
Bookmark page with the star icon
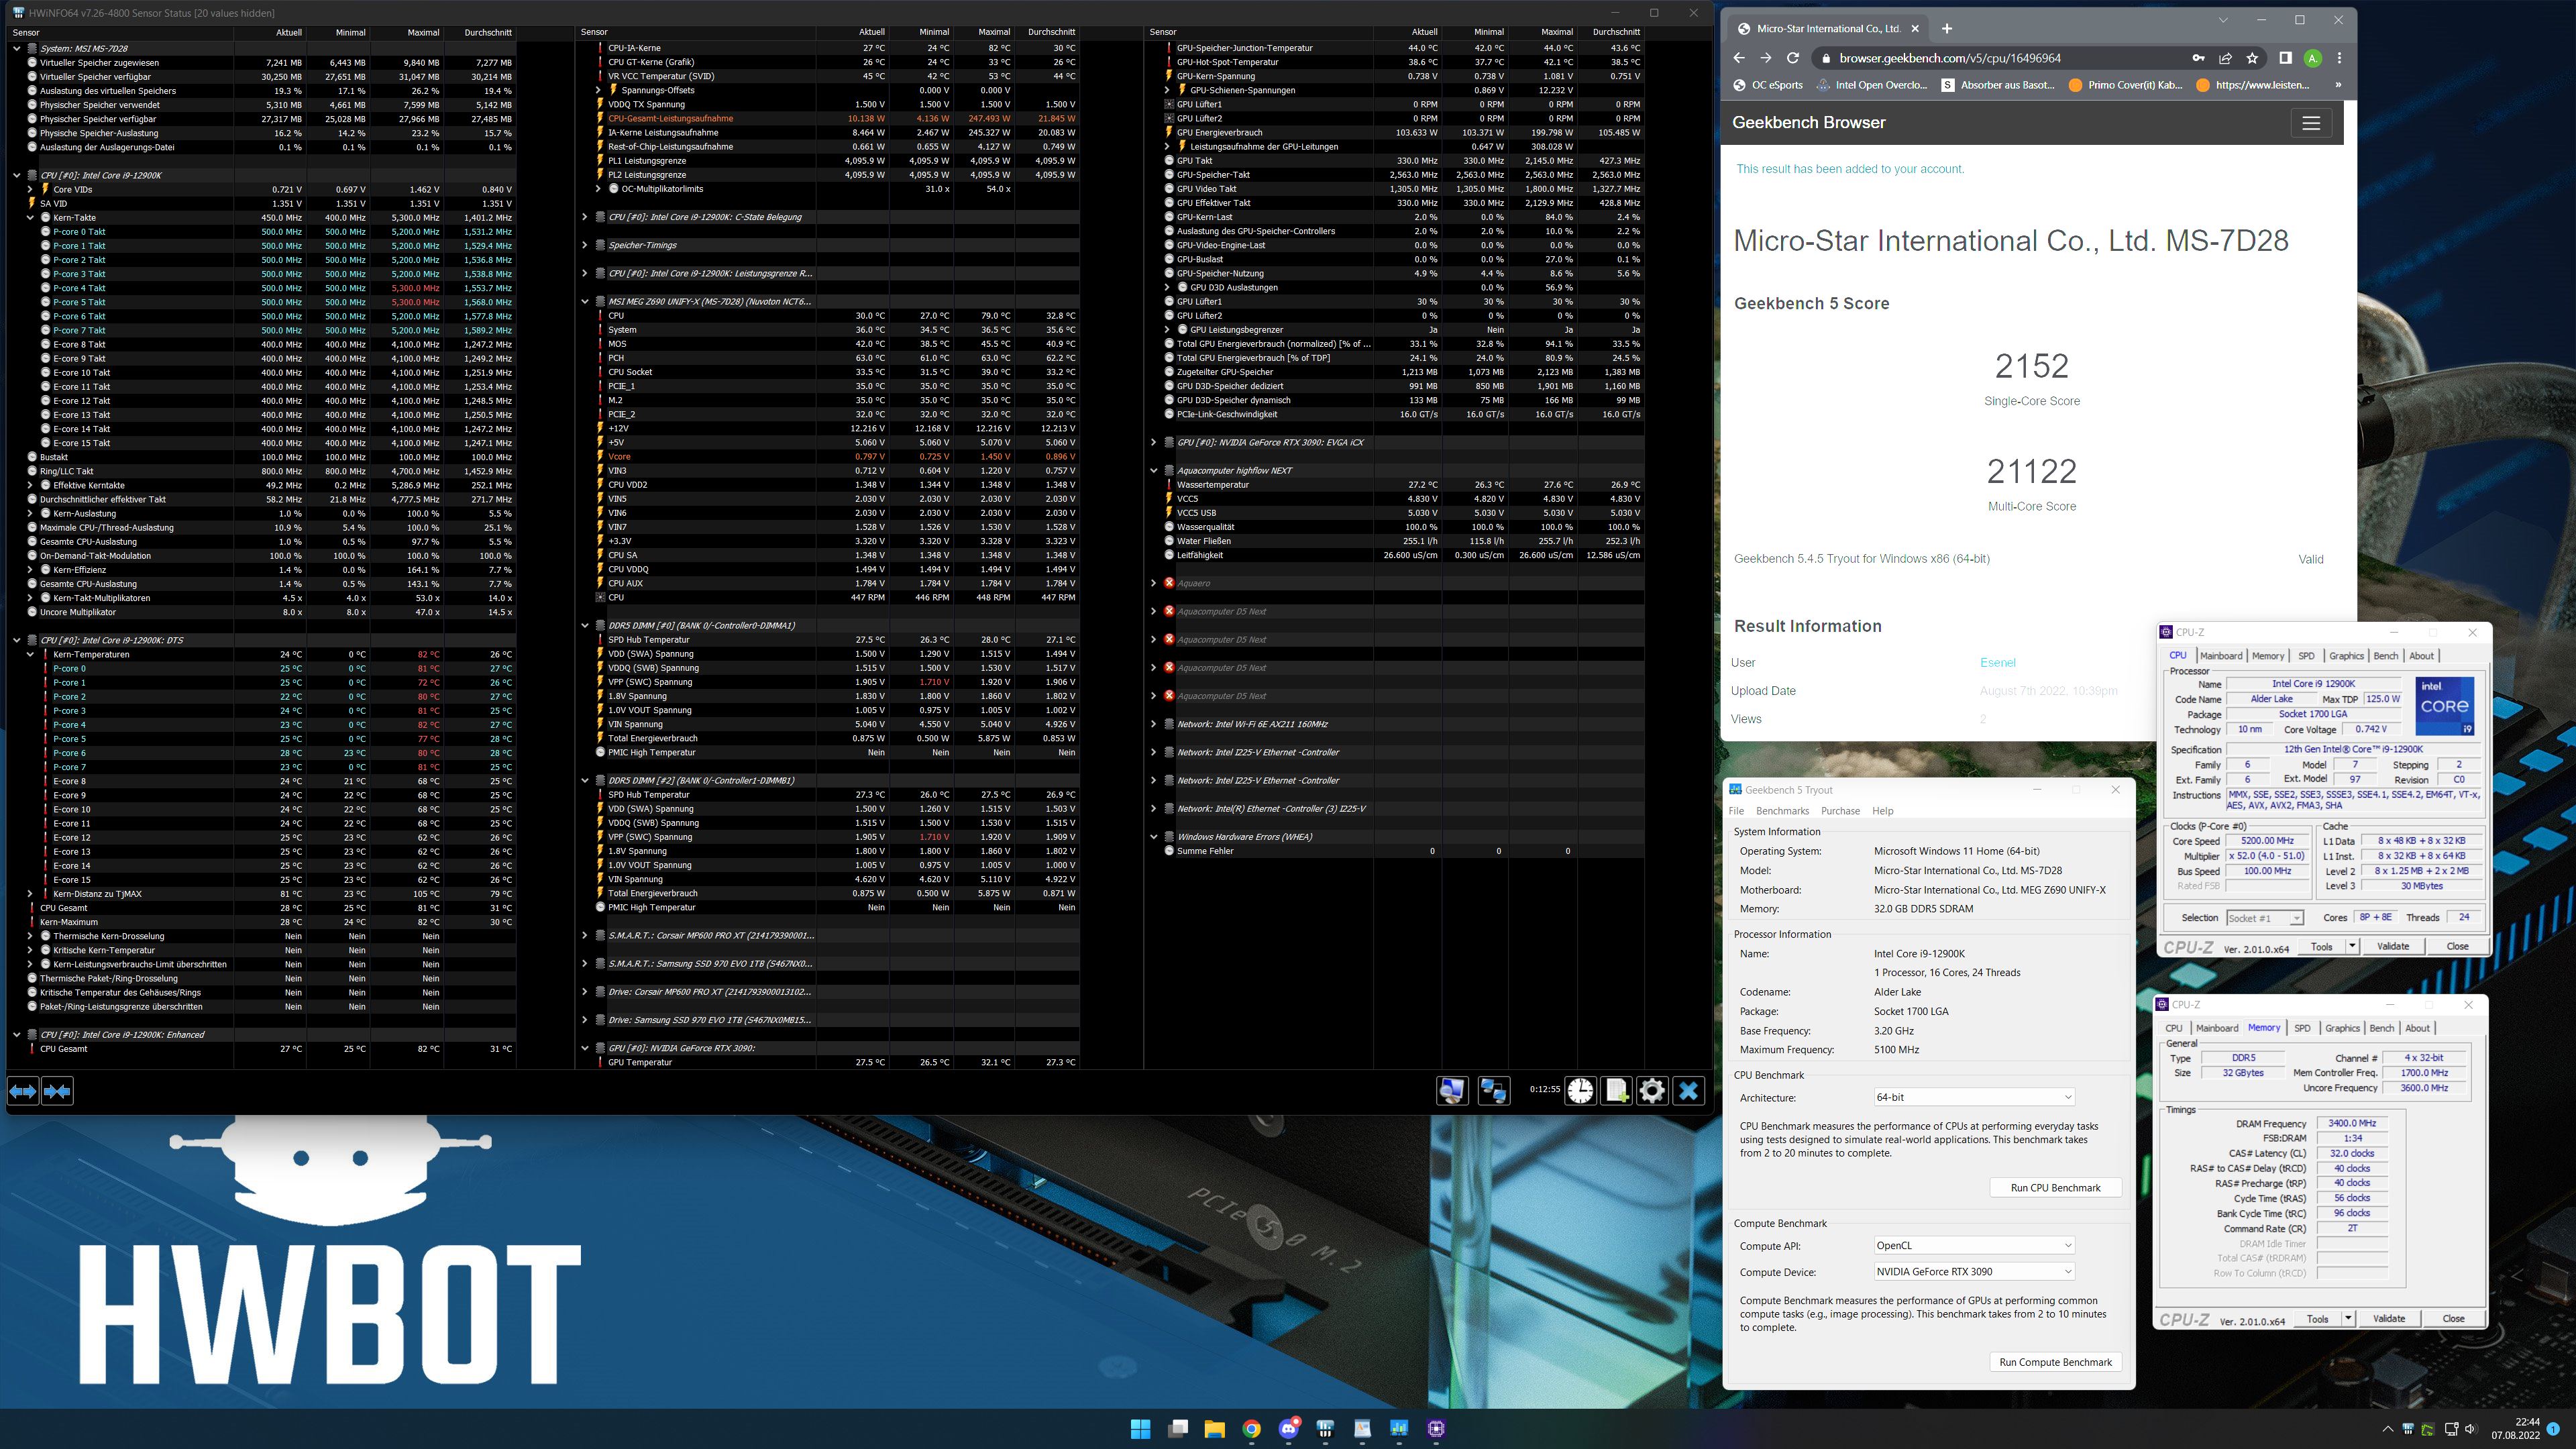[x=2252, y=58]
